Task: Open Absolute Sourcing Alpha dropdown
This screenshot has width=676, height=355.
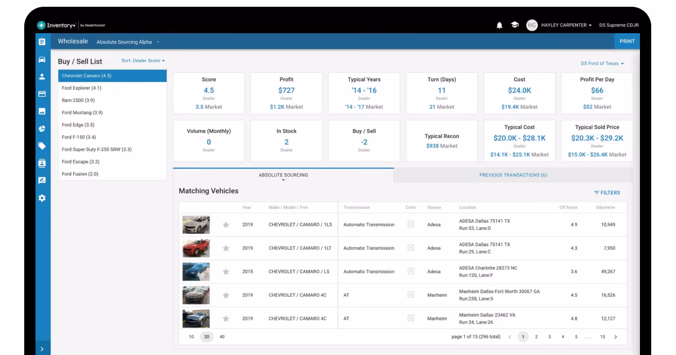Action: [x=128, y=42]
